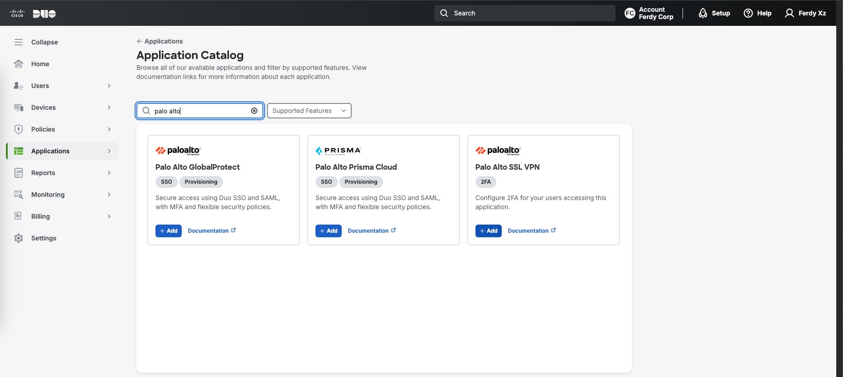This screenshot has width=843, height=377.
Task: Go back to Applications via breadcrumb
Action: [160, 41]
